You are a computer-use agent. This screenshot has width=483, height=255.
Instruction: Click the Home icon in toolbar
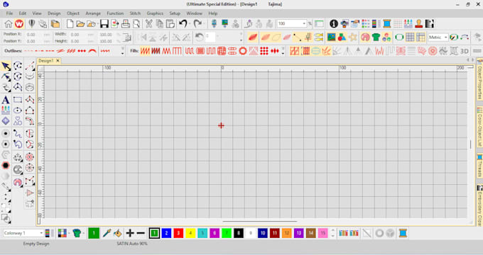9,23
